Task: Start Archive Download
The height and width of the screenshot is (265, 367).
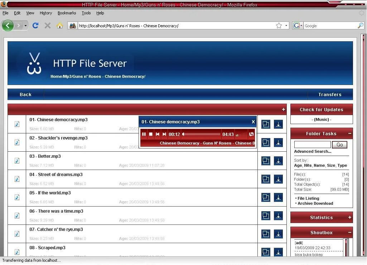Action: pos(315,204)
